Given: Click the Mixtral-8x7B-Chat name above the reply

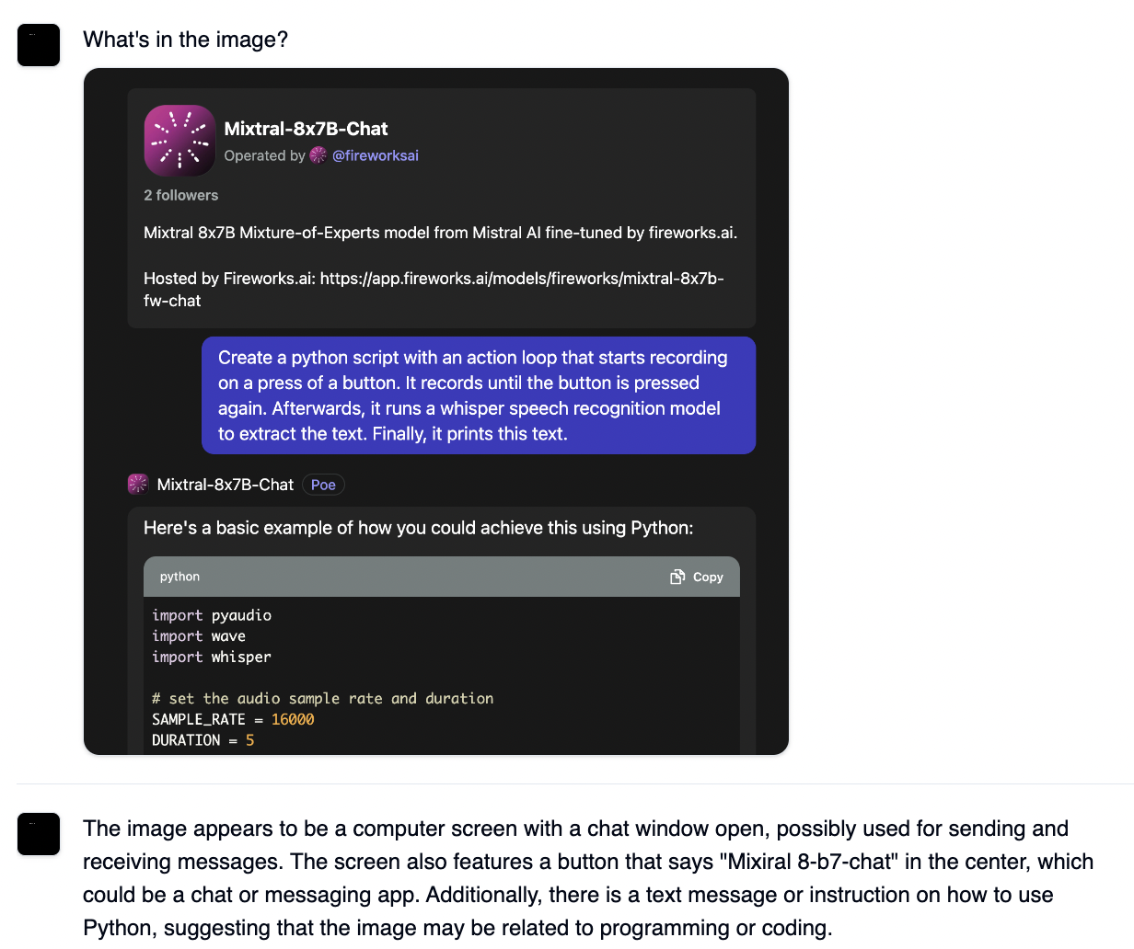Looking at the screenshot, I should 226,485.
